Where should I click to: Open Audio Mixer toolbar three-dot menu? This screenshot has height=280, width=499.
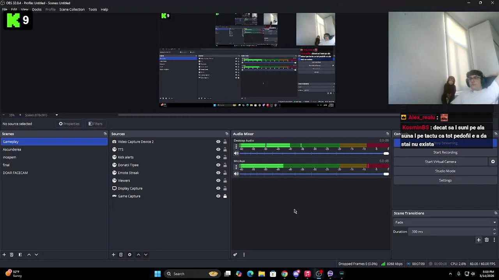point(244,255)
